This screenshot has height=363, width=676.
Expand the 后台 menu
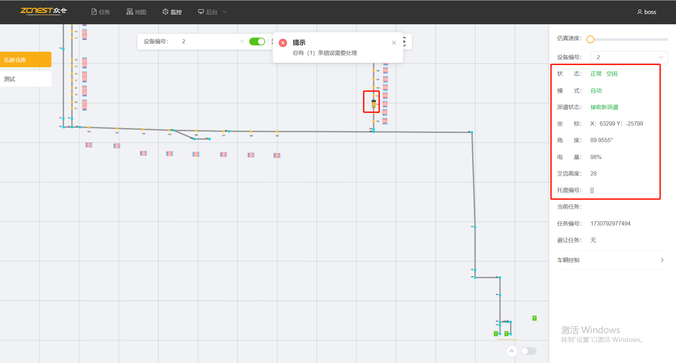click(x=212, y=12)
